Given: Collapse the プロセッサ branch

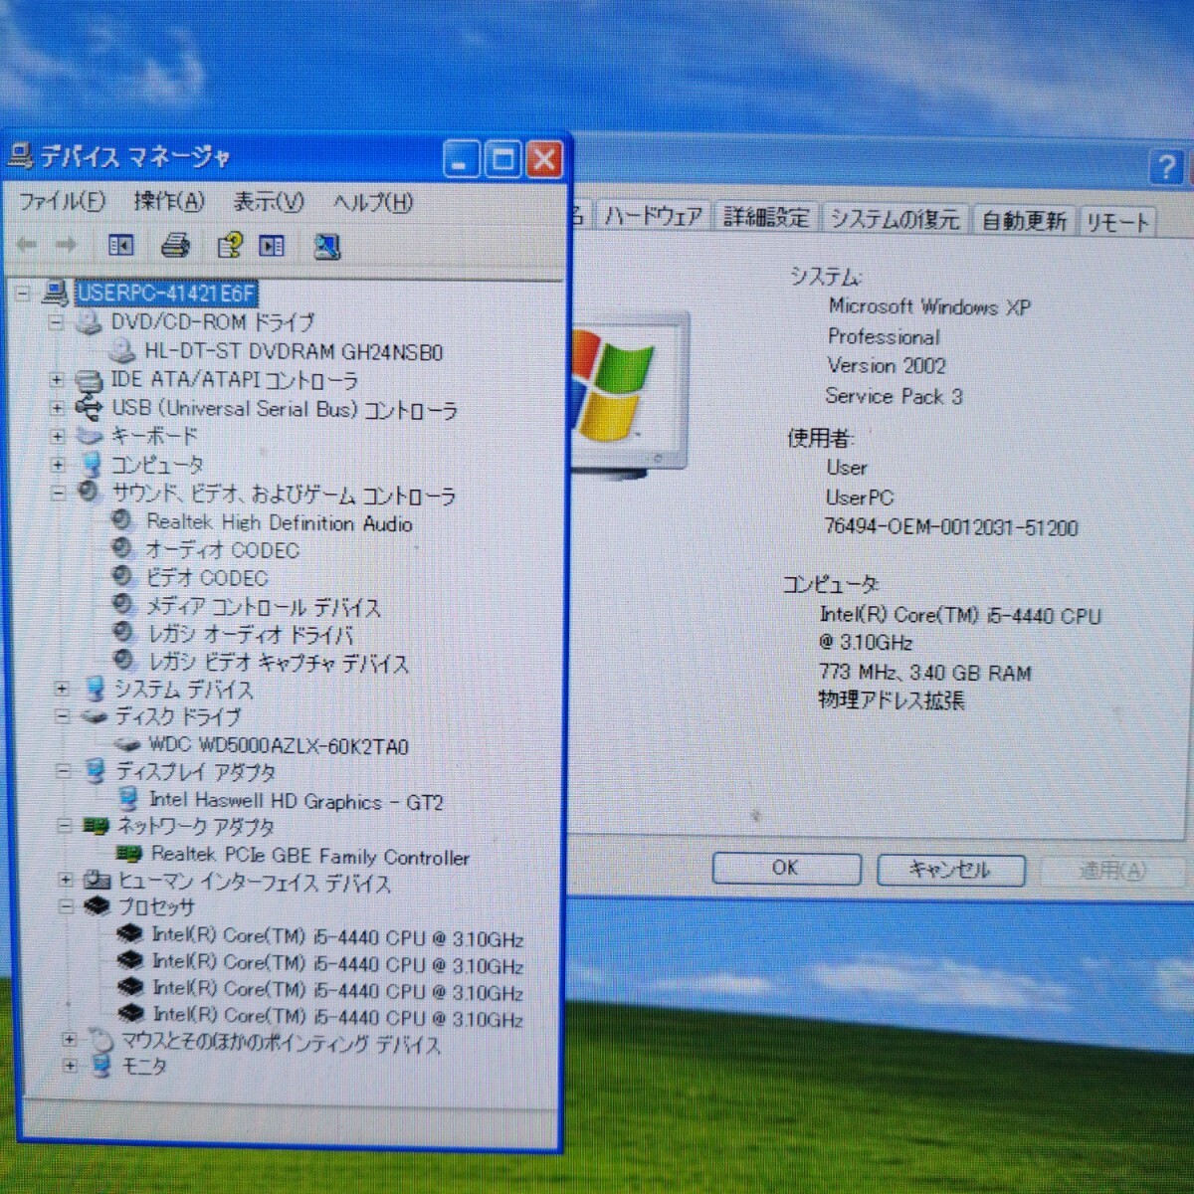Looking at the screenshot, I should (x=66, y=906).
